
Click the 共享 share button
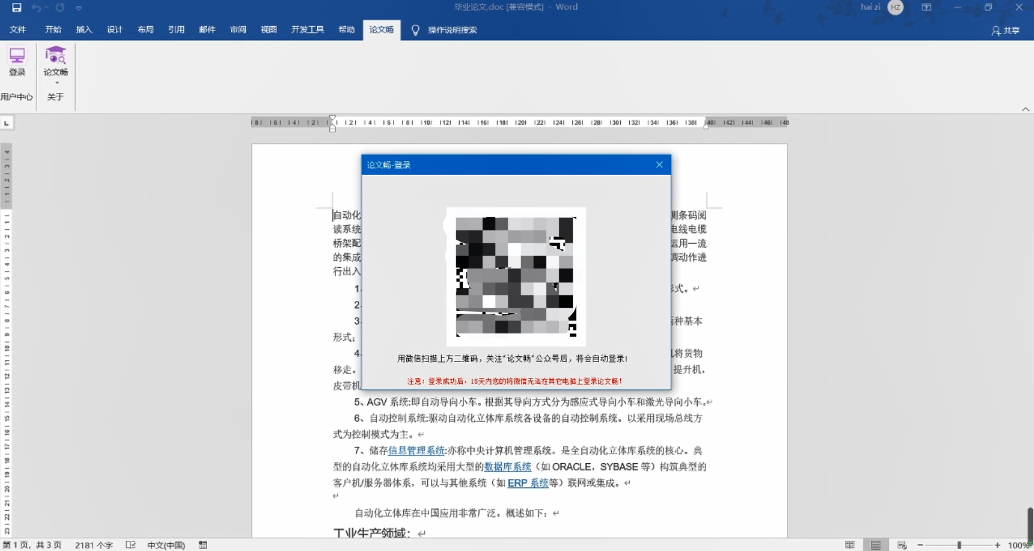click(x=1005, y=31)
